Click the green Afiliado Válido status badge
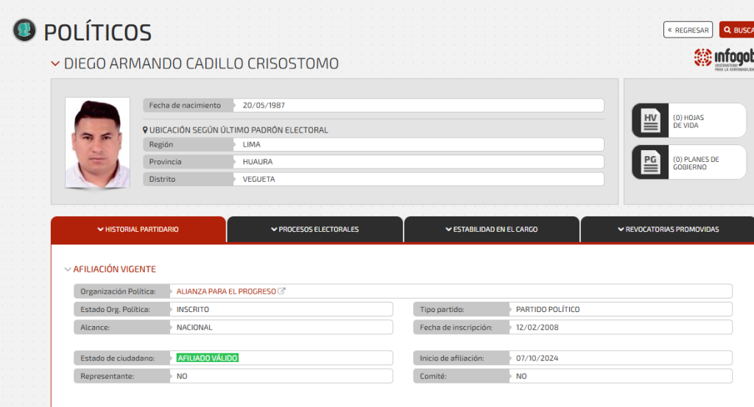 click(208, 358)
